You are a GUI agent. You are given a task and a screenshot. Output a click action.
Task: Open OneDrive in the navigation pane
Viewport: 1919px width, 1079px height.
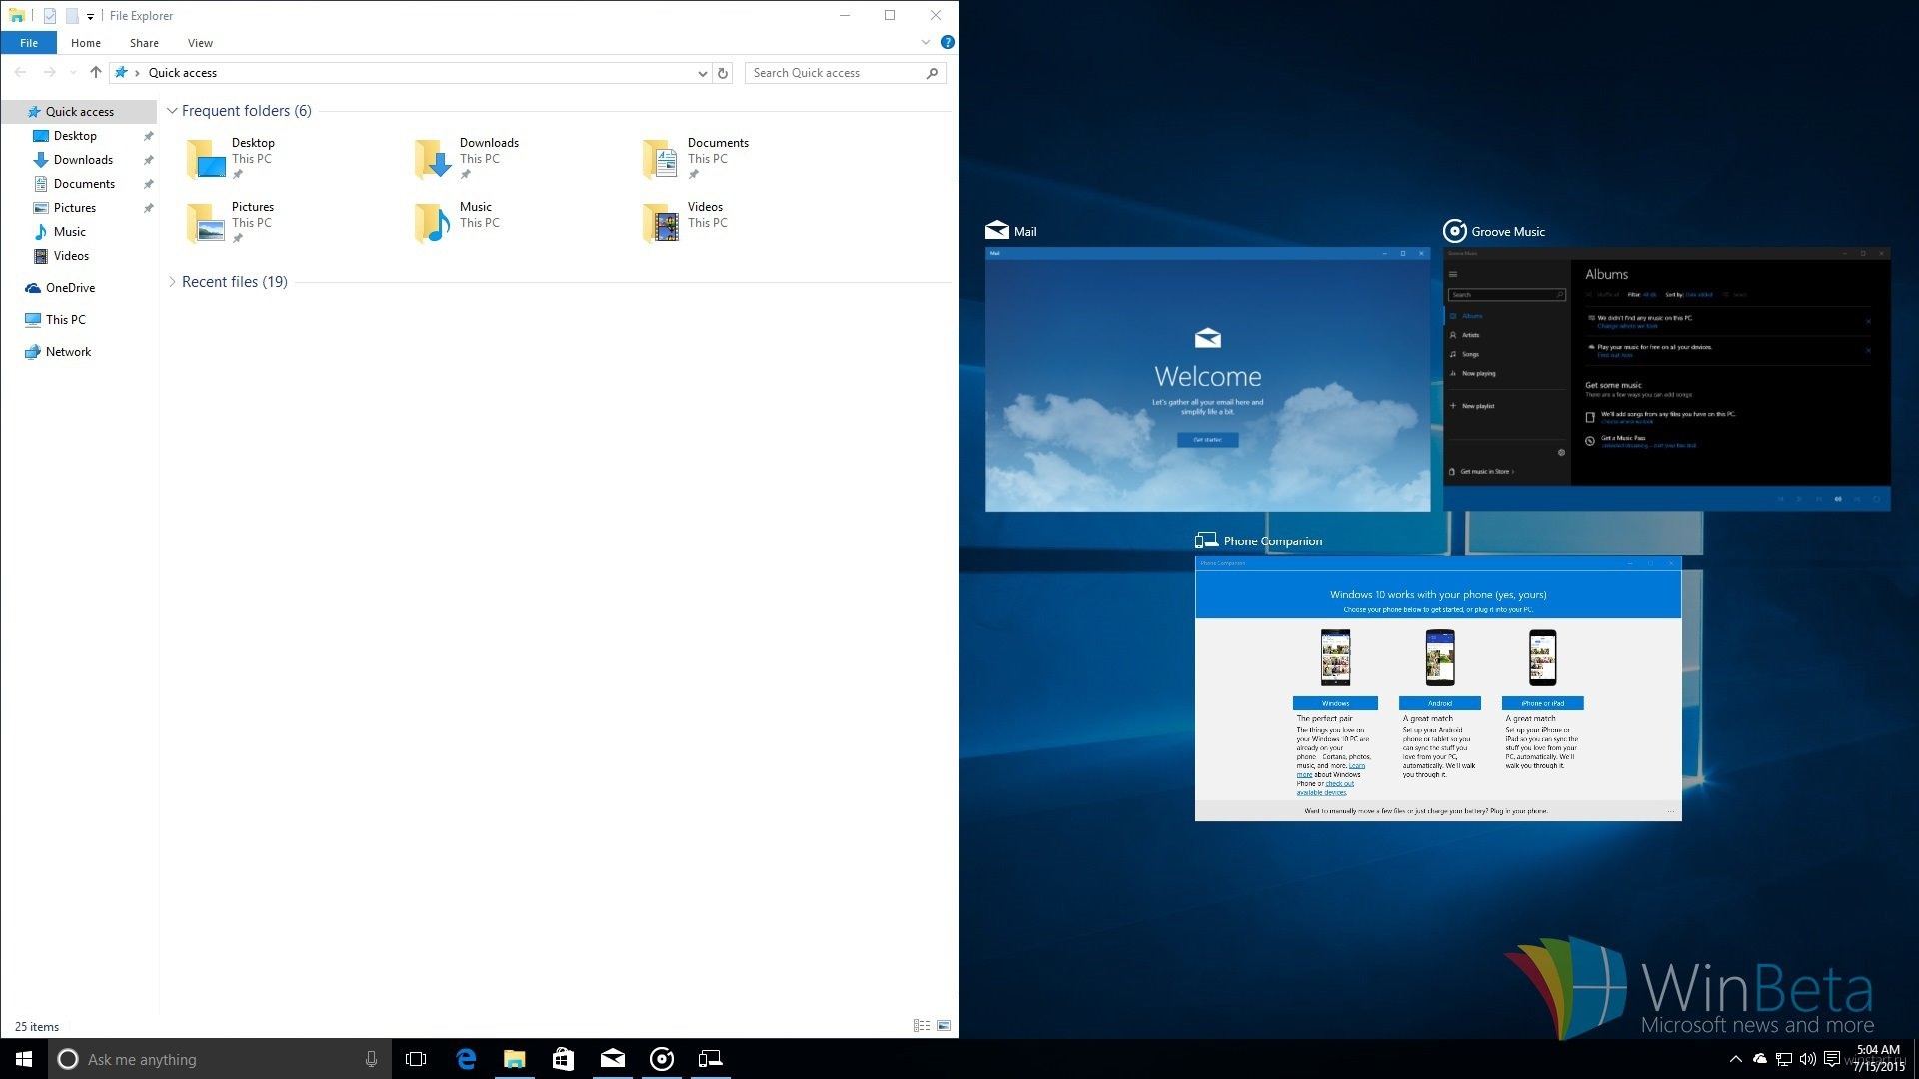70,288
